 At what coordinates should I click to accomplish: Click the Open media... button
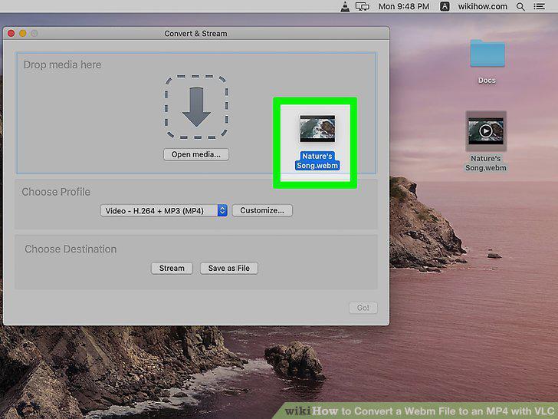196,154
